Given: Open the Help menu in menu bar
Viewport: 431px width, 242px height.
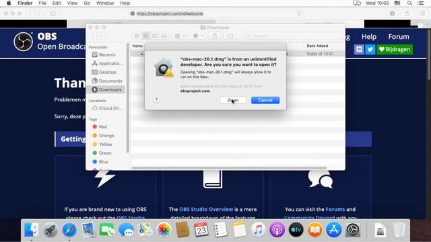Looking at the screenshot, I should tap(125, 3).
